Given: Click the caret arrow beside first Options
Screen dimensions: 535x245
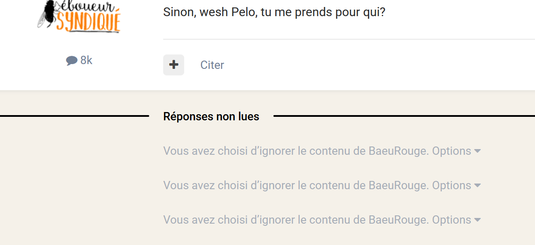Looking at the screenshot, I should click(477, 151).
